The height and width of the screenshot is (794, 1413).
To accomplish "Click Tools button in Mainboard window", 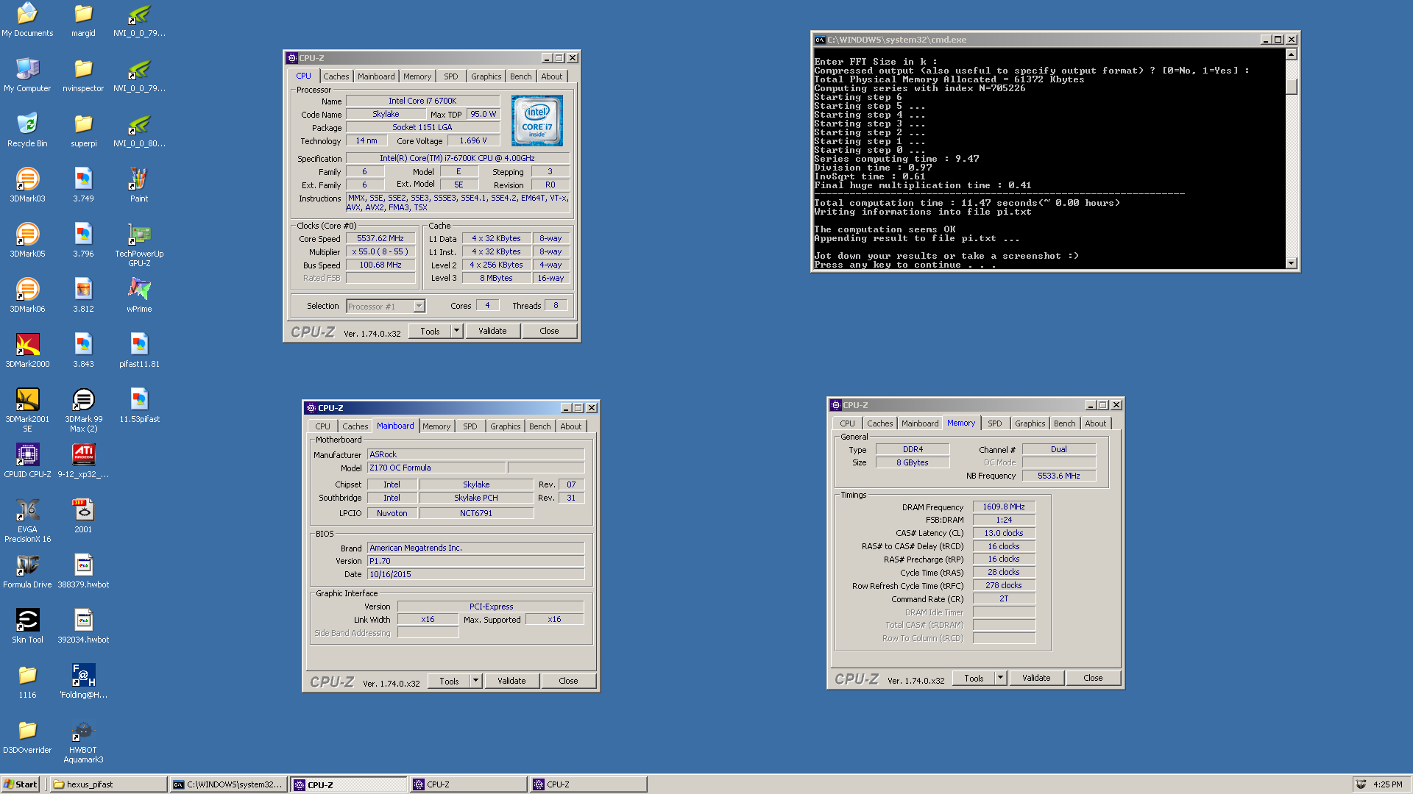I will [449, 681].
